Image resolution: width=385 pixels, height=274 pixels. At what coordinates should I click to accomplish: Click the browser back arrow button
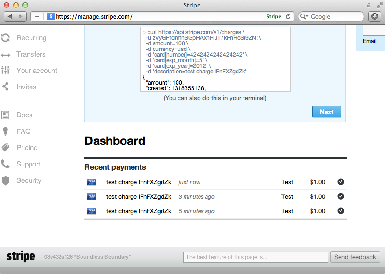click(10, 16)
